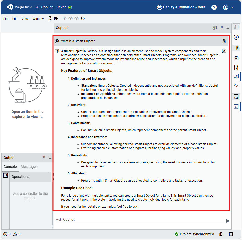Viewport: 242px width, 240px height.
Task: Open the Hanley Automation - Core organization
Action: point(181,7)
